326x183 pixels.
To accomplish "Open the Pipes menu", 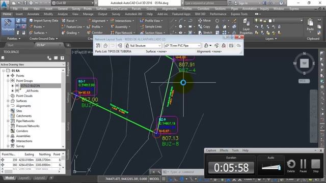I will (x=234, y=9).
